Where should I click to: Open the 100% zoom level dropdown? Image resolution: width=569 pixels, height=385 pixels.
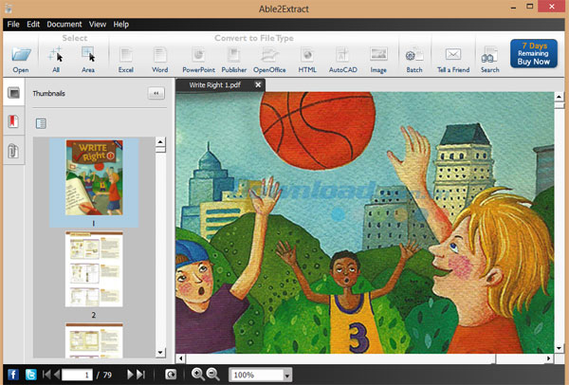tap(287, 376)
